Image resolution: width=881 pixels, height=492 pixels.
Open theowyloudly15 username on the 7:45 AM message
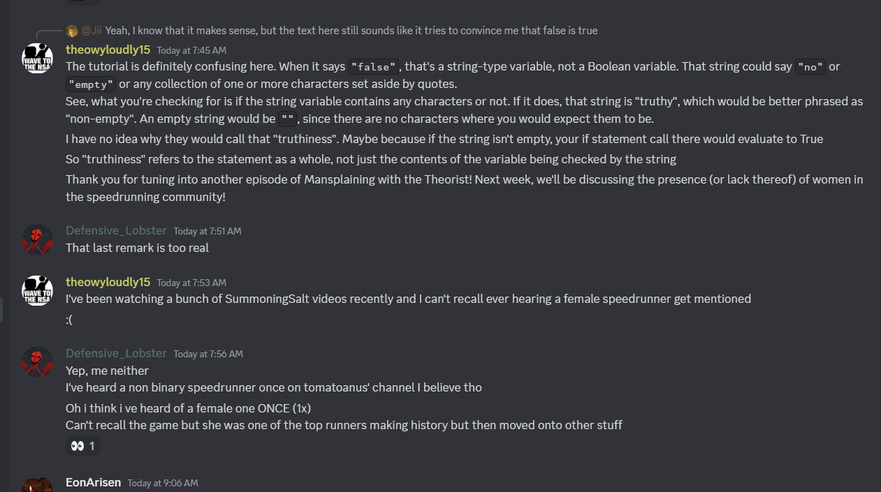tap(108, 50)
